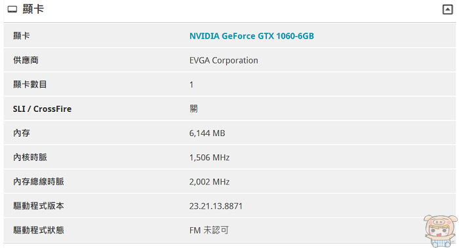Collapse the 顯卡 section with arrow icon
This screenshot has height=248, width=459.
coord(447,9)
